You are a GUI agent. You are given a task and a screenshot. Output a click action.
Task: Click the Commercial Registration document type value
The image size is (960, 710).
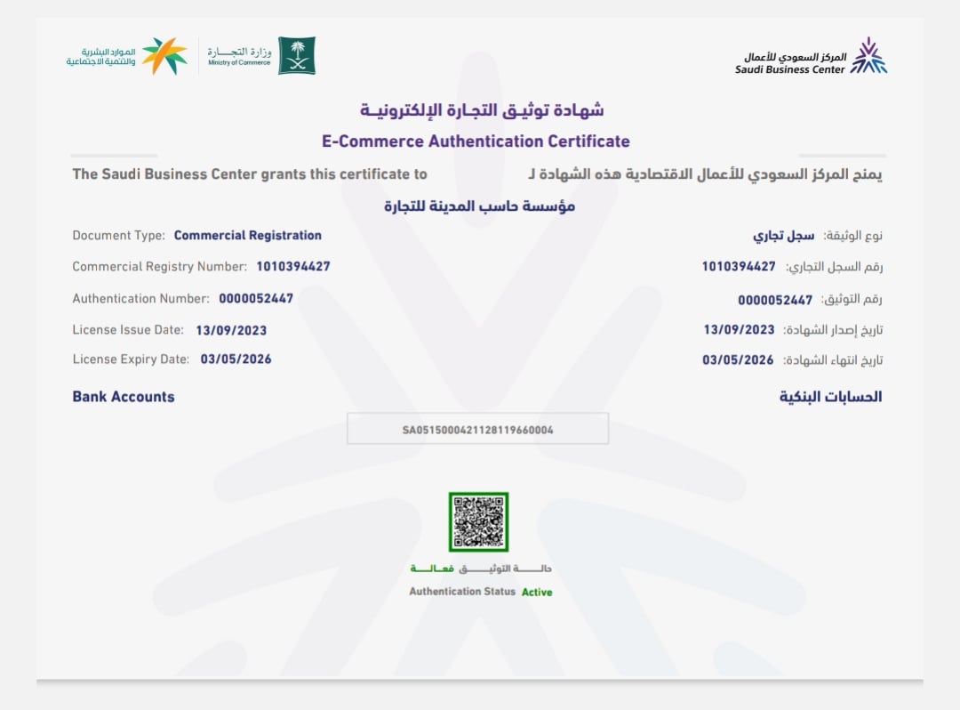(x=247, y=236)
